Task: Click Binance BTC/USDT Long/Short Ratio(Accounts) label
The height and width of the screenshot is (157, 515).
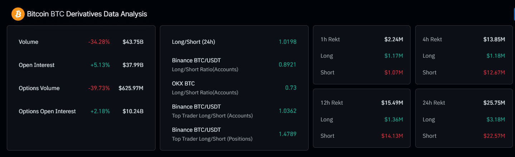Action: tap(205, 65)
